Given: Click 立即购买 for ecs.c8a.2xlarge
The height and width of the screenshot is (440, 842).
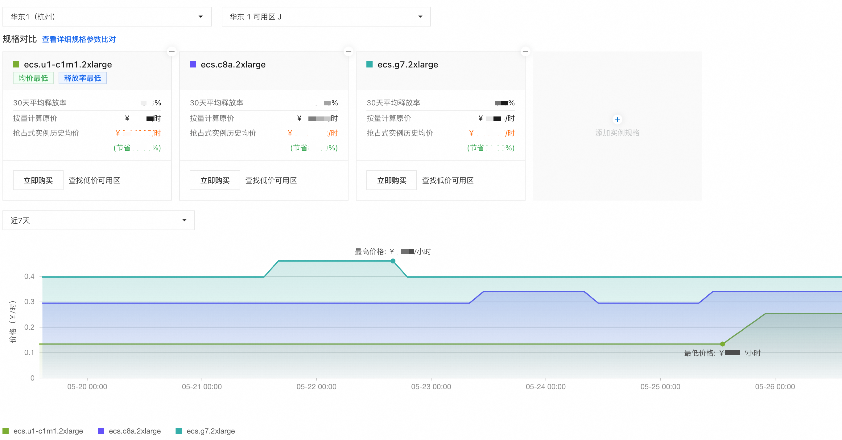Looking at the screenshot, I should coord(215,180).
